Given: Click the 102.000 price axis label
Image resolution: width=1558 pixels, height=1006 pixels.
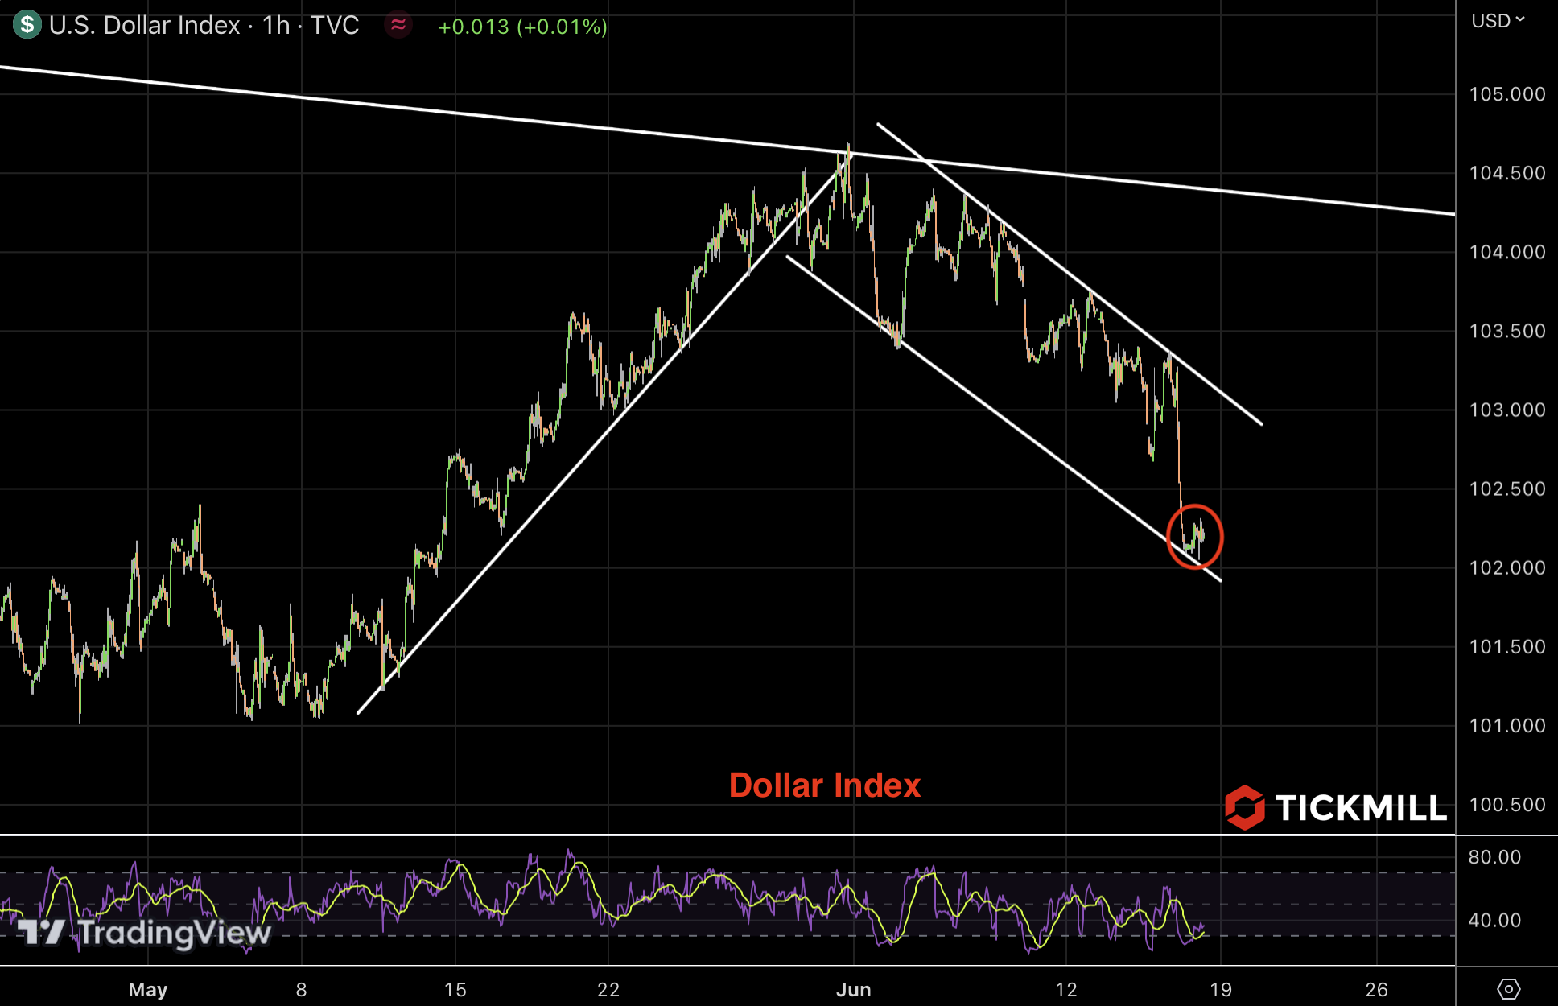Looking at the screenshot, I should [x=1506, y=568].
